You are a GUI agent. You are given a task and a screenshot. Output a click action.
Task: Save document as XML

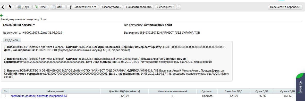pyautogui.click(x=58, y=7)
